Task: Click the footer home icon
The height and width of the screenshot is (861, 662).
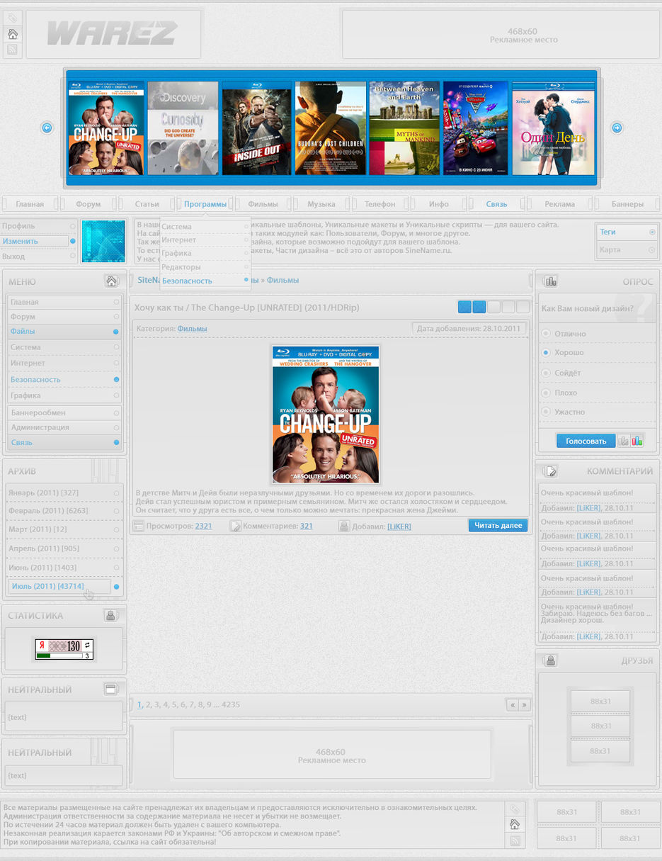Action: pos(515,824)
